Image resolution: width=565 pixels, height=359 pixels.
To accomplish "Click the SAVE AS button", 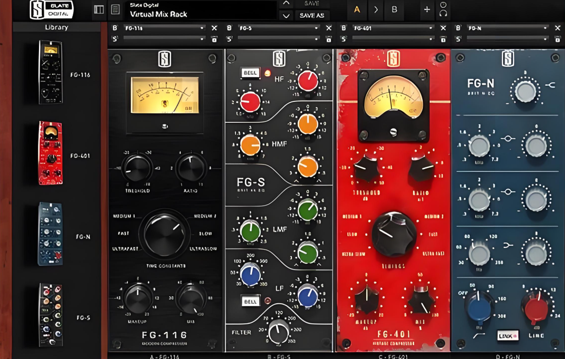I will (312, 16).
